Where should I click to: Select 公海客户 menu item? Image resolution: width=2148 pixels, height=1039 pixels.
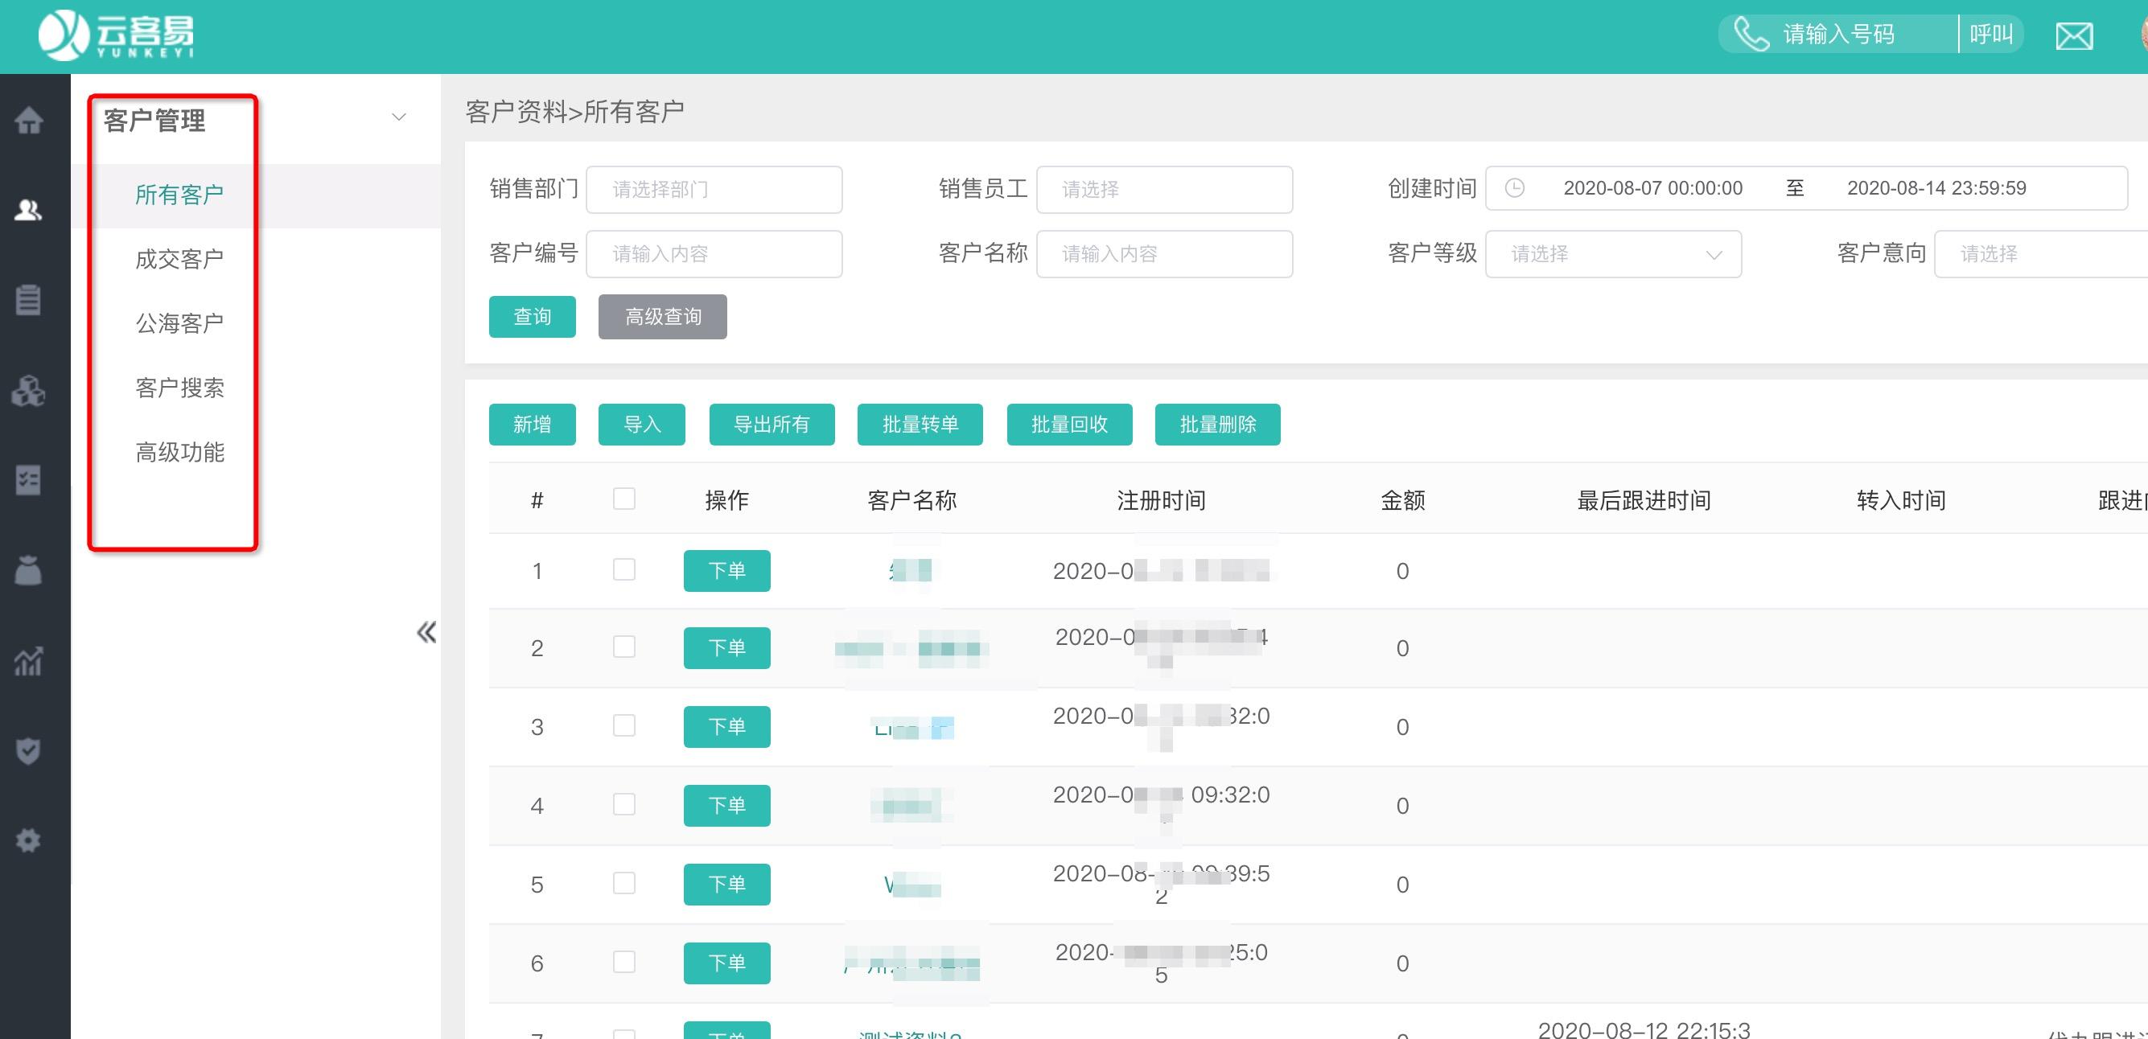[x=179, y=323]
